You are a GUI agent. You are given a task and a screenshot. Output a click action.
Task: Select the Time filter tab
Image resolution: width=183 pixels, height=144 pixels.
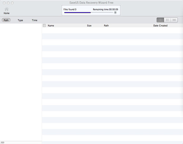click(35, 20)
